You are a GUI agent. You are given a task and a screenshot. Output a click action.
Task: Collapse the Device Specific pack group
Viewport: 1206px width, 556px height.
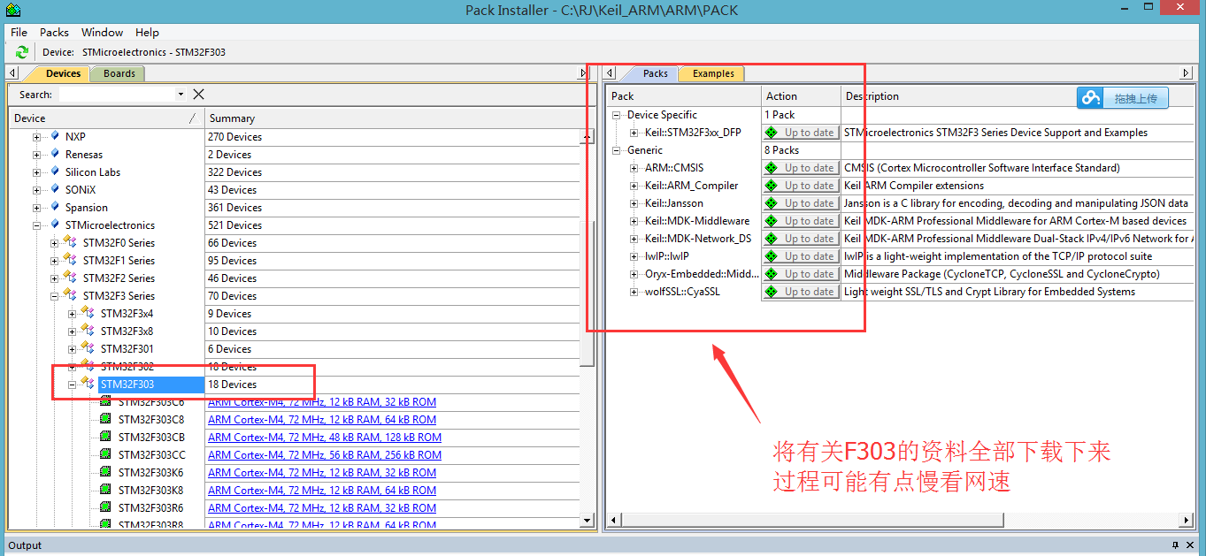click(617, 115)
